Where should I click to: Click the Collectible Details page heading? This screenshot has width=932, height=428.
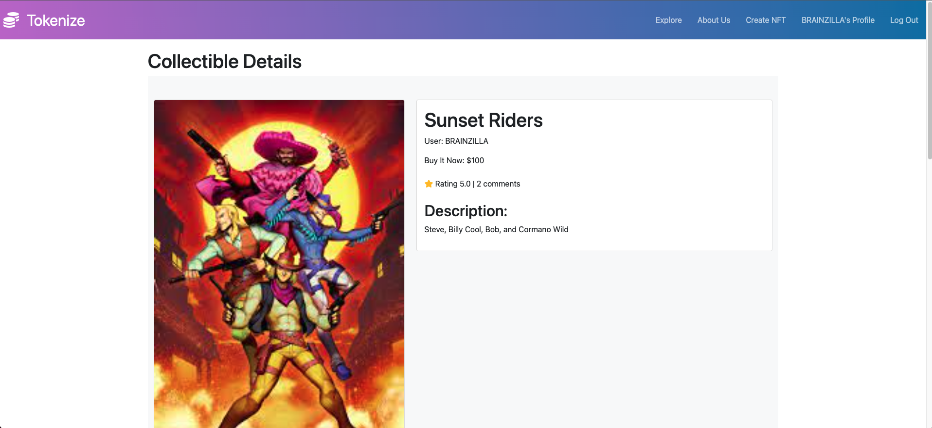coord(224,62)
